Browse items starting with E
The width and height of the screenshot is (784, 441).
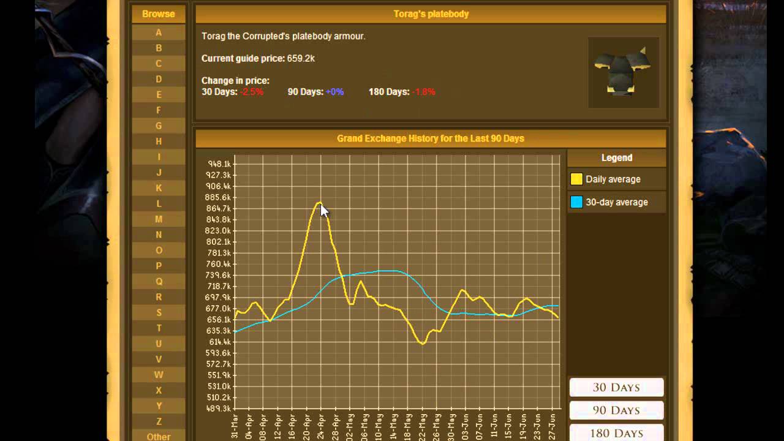click(x=159, y=95)
